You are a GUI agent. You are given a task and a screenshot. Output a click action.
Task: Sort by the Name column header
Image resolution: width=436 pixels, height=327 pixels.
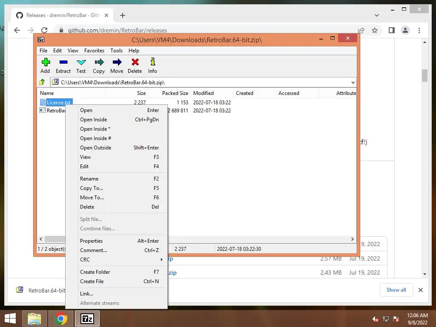[x=71, y=93]
